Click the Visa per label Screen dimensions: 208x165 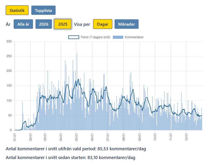click(82, 24)
